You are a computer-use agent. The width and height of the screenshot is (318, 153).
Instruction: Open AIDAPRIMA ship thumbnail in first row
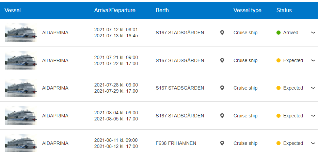tap(20, 33)
